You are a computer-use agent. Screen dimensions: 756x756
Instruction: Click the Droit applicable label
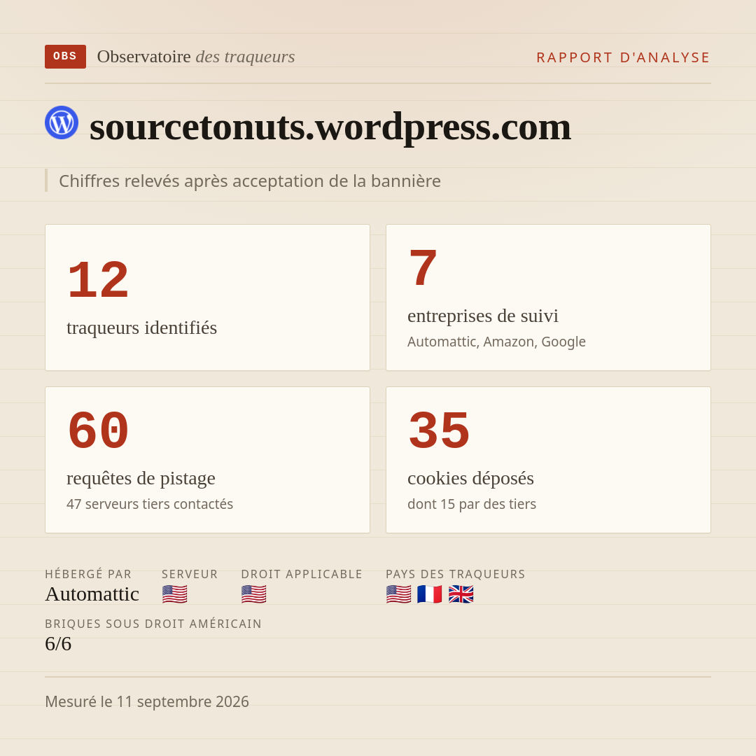302,574
